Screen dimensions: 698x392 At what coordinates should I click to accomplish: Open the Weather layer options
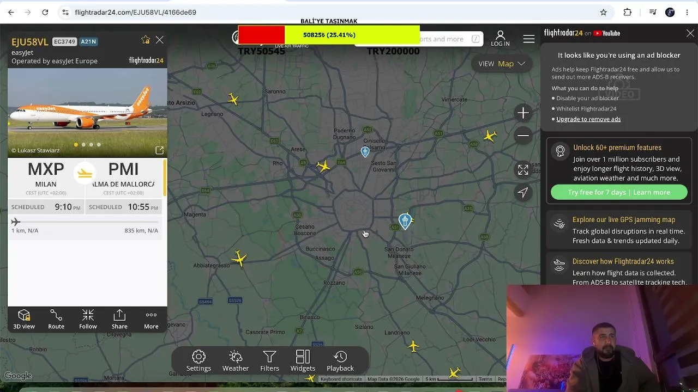point(236,361)
